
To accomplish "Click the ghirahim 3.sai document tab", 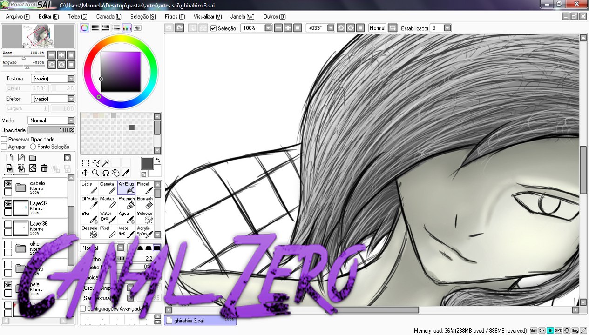I will point(200,321).
